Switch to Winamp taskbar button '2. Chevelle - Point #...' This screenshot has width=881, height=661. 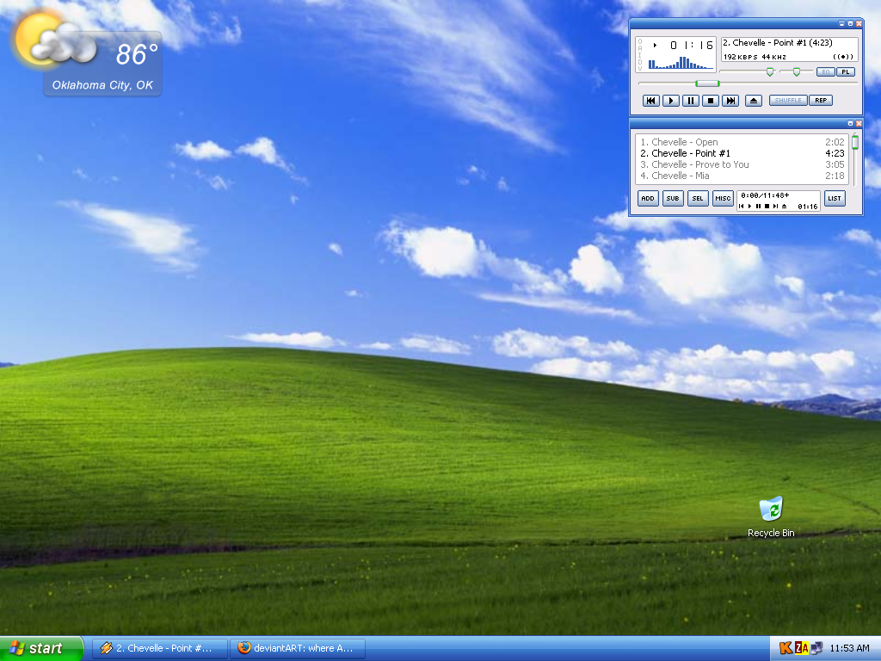point(159,648)
